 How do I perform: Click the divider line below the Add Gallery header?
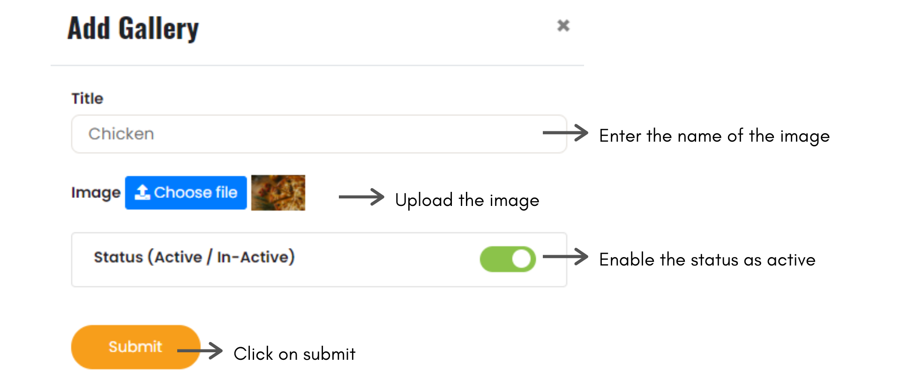(317, 65)
